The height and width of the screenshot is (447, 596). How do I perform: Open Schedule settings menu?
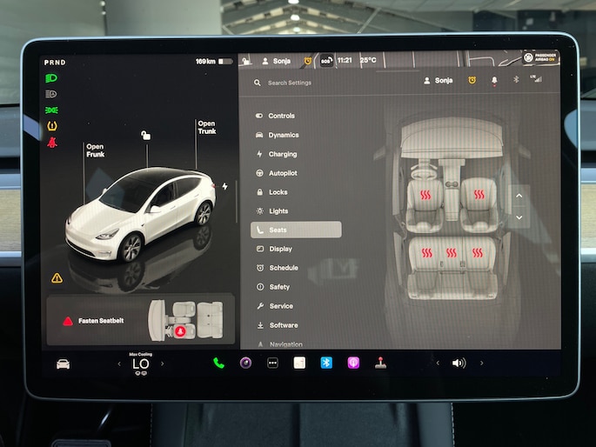click(x=278, y=268)
